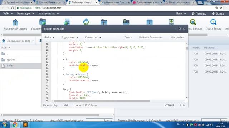Open the Файл dropdown in top menu bar
Screen dimensions: 229x128
coord(8,14)
